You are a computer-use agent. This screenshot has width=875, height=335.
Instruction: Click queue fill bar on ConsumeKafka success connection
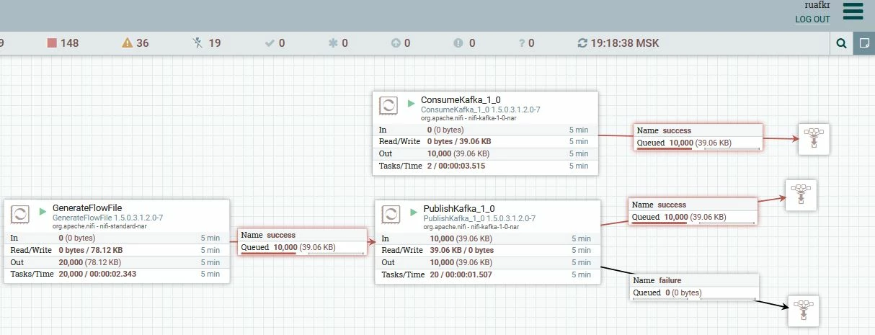tap(697, 149)
